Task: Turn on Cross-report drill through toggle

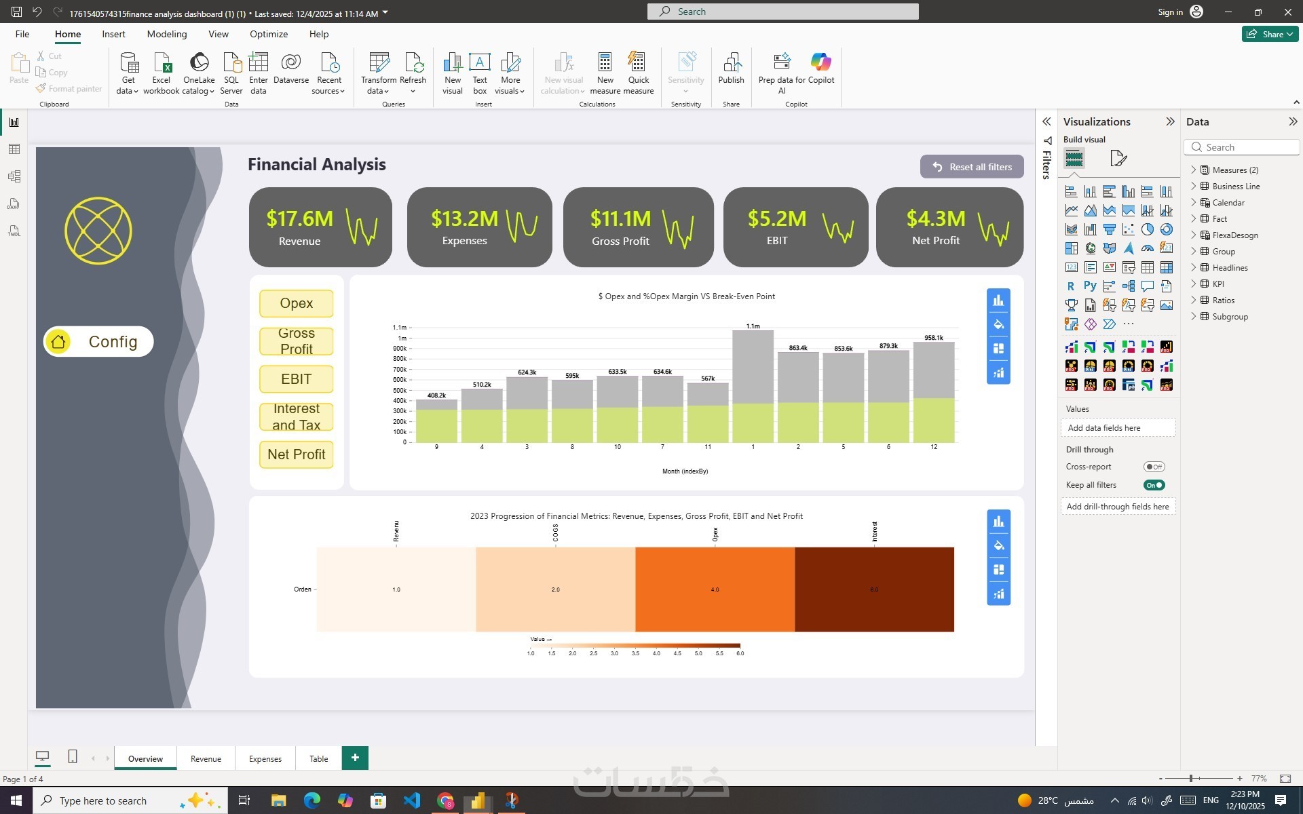Action: tap(1154, 467)
